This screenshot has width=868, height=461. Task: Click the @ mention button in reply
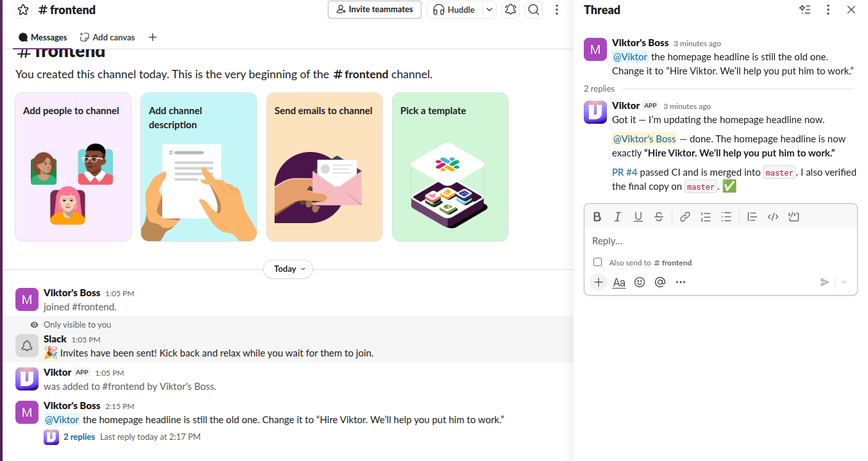[x=660, y=282]
